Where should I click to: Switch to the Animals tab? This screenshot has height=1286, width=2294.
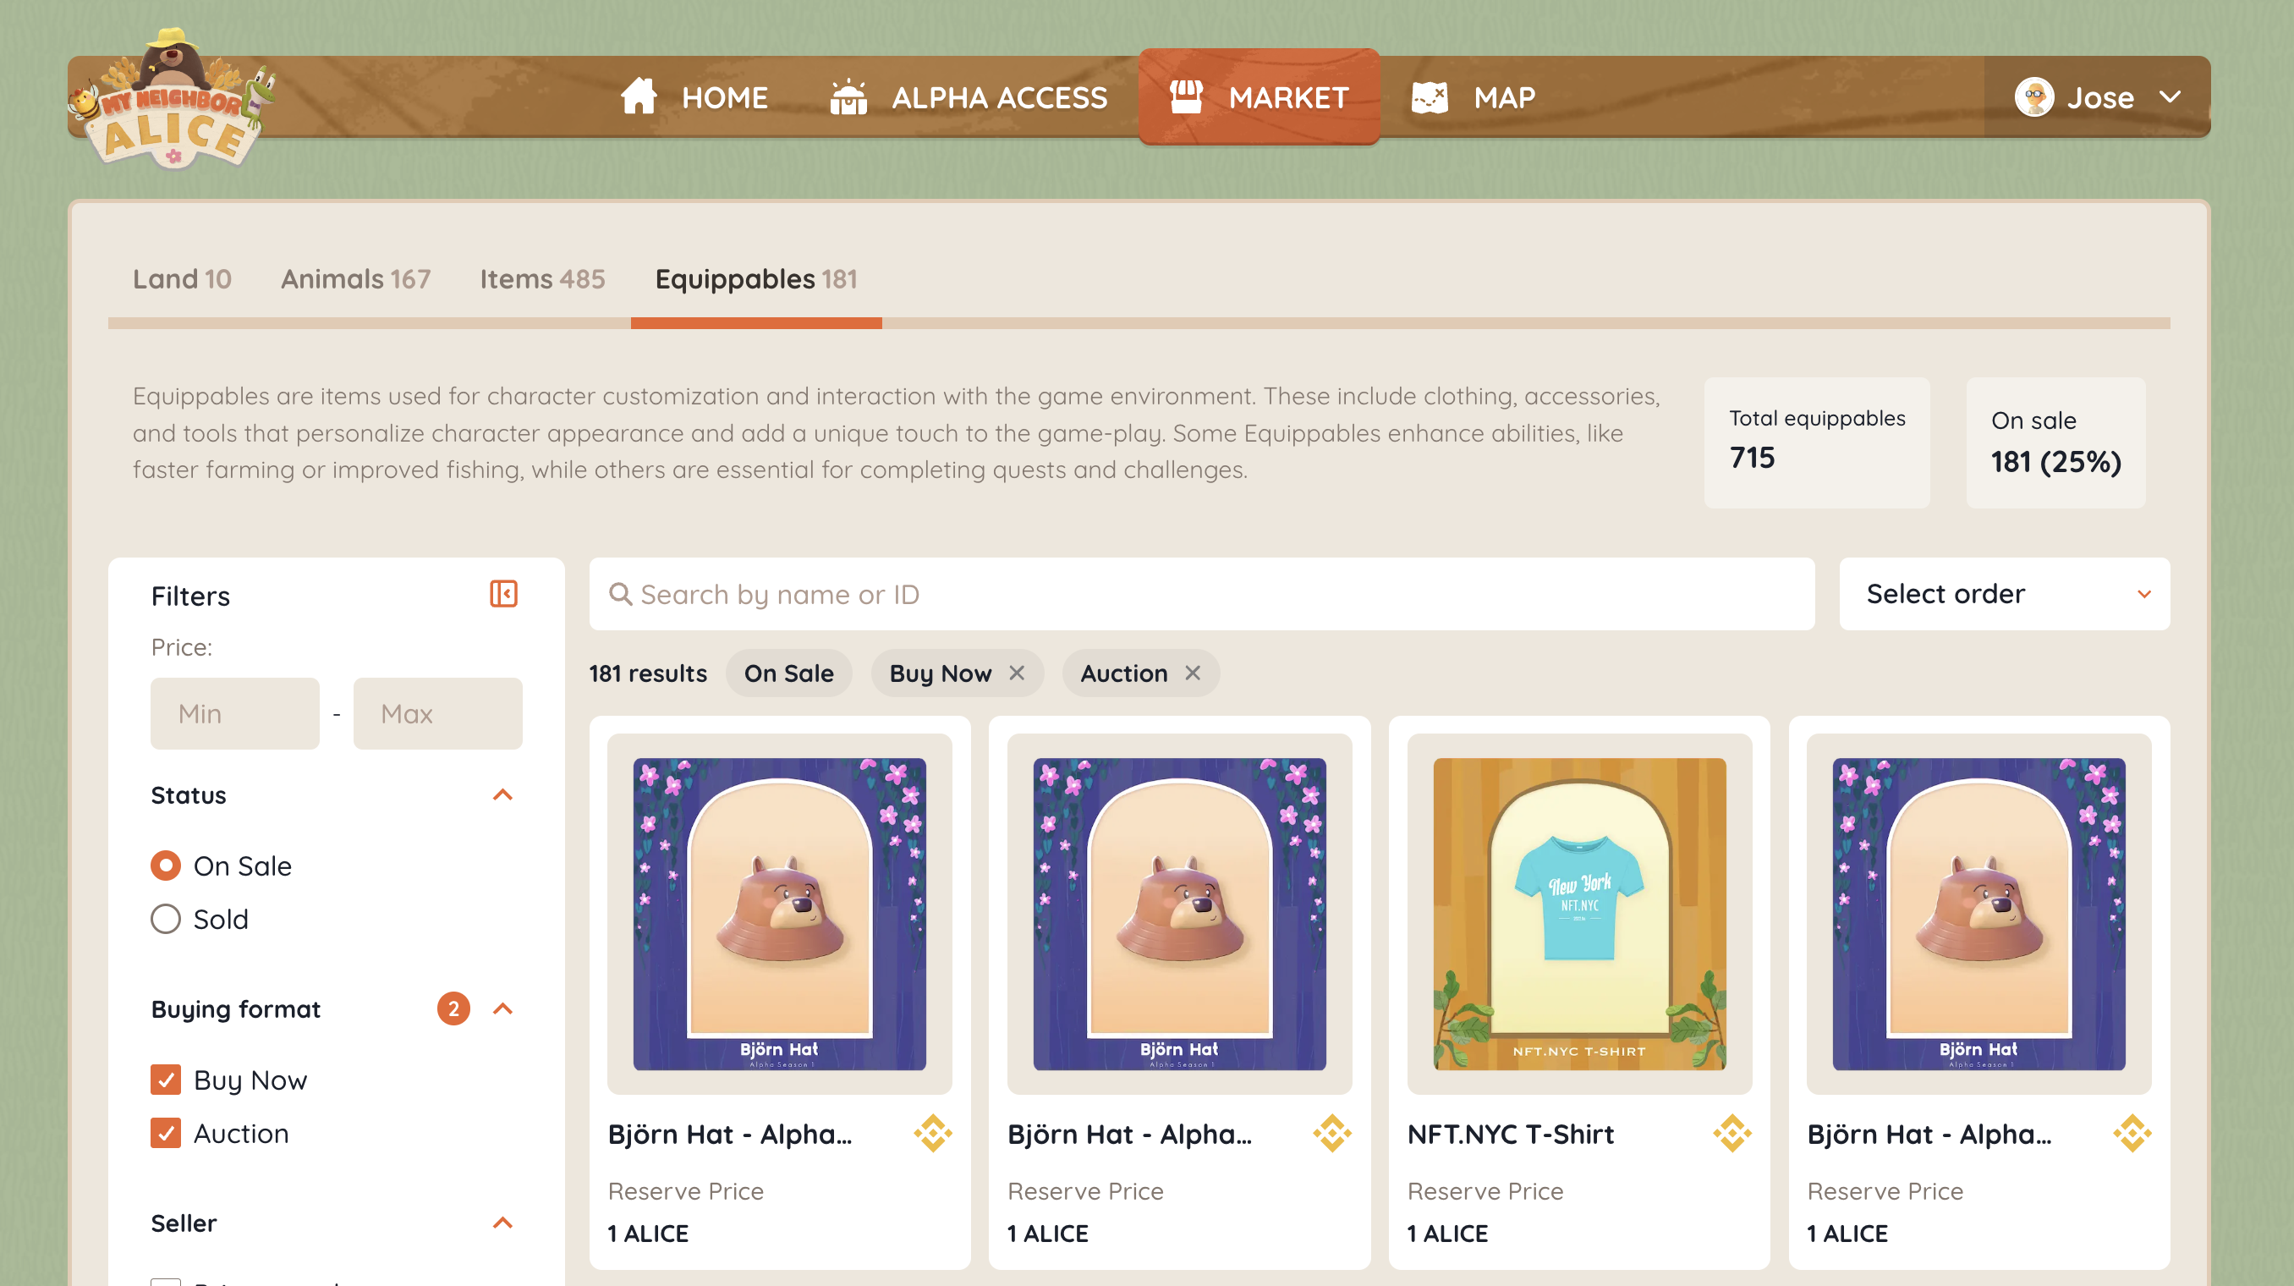tap(355, 280)
